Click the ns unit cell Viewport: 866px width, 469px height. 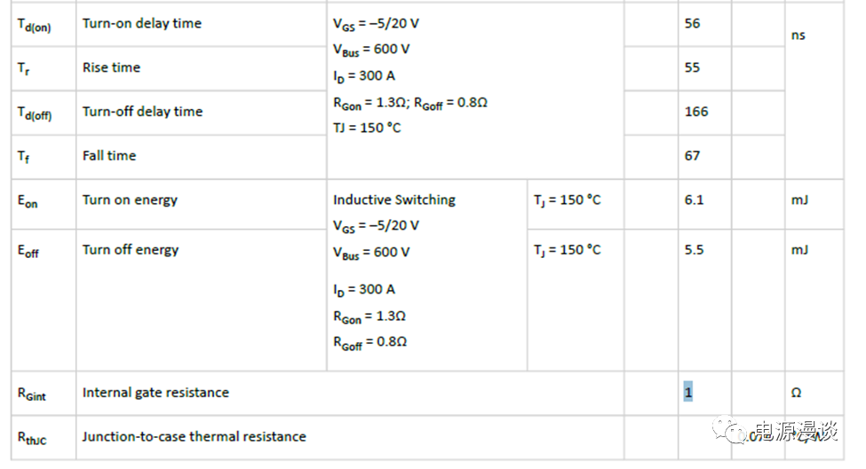pyautogui.click(x=798, y=35)
